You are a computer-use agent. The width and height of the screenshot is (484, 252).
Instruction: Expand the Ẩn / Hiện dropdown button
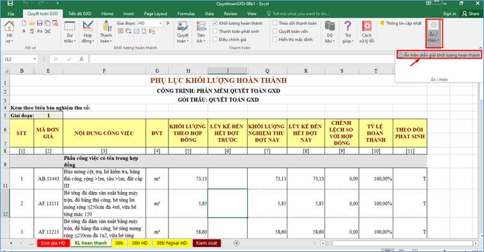[x=434, y=33]
